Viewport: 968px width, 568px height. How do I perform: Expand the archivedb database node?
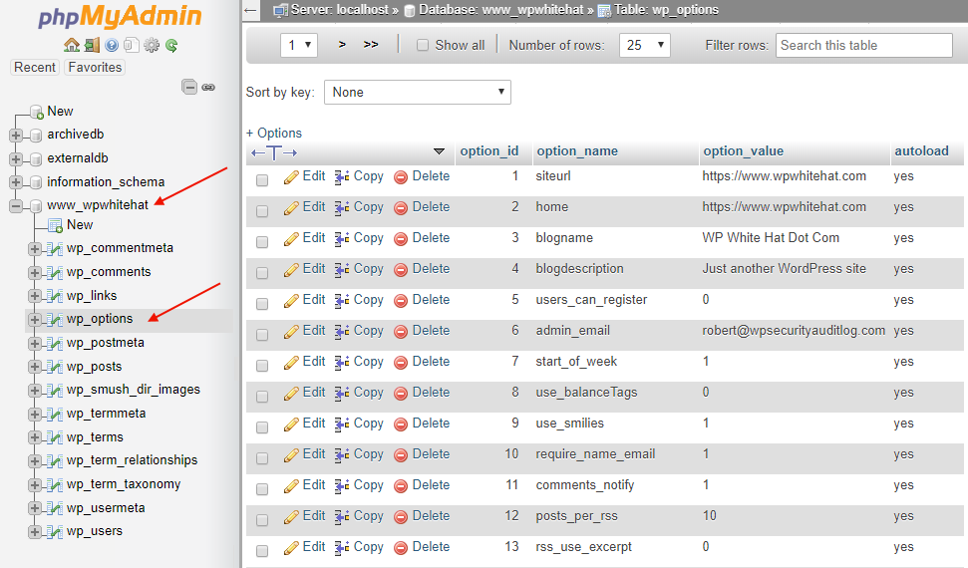click(x=16, y=136)
